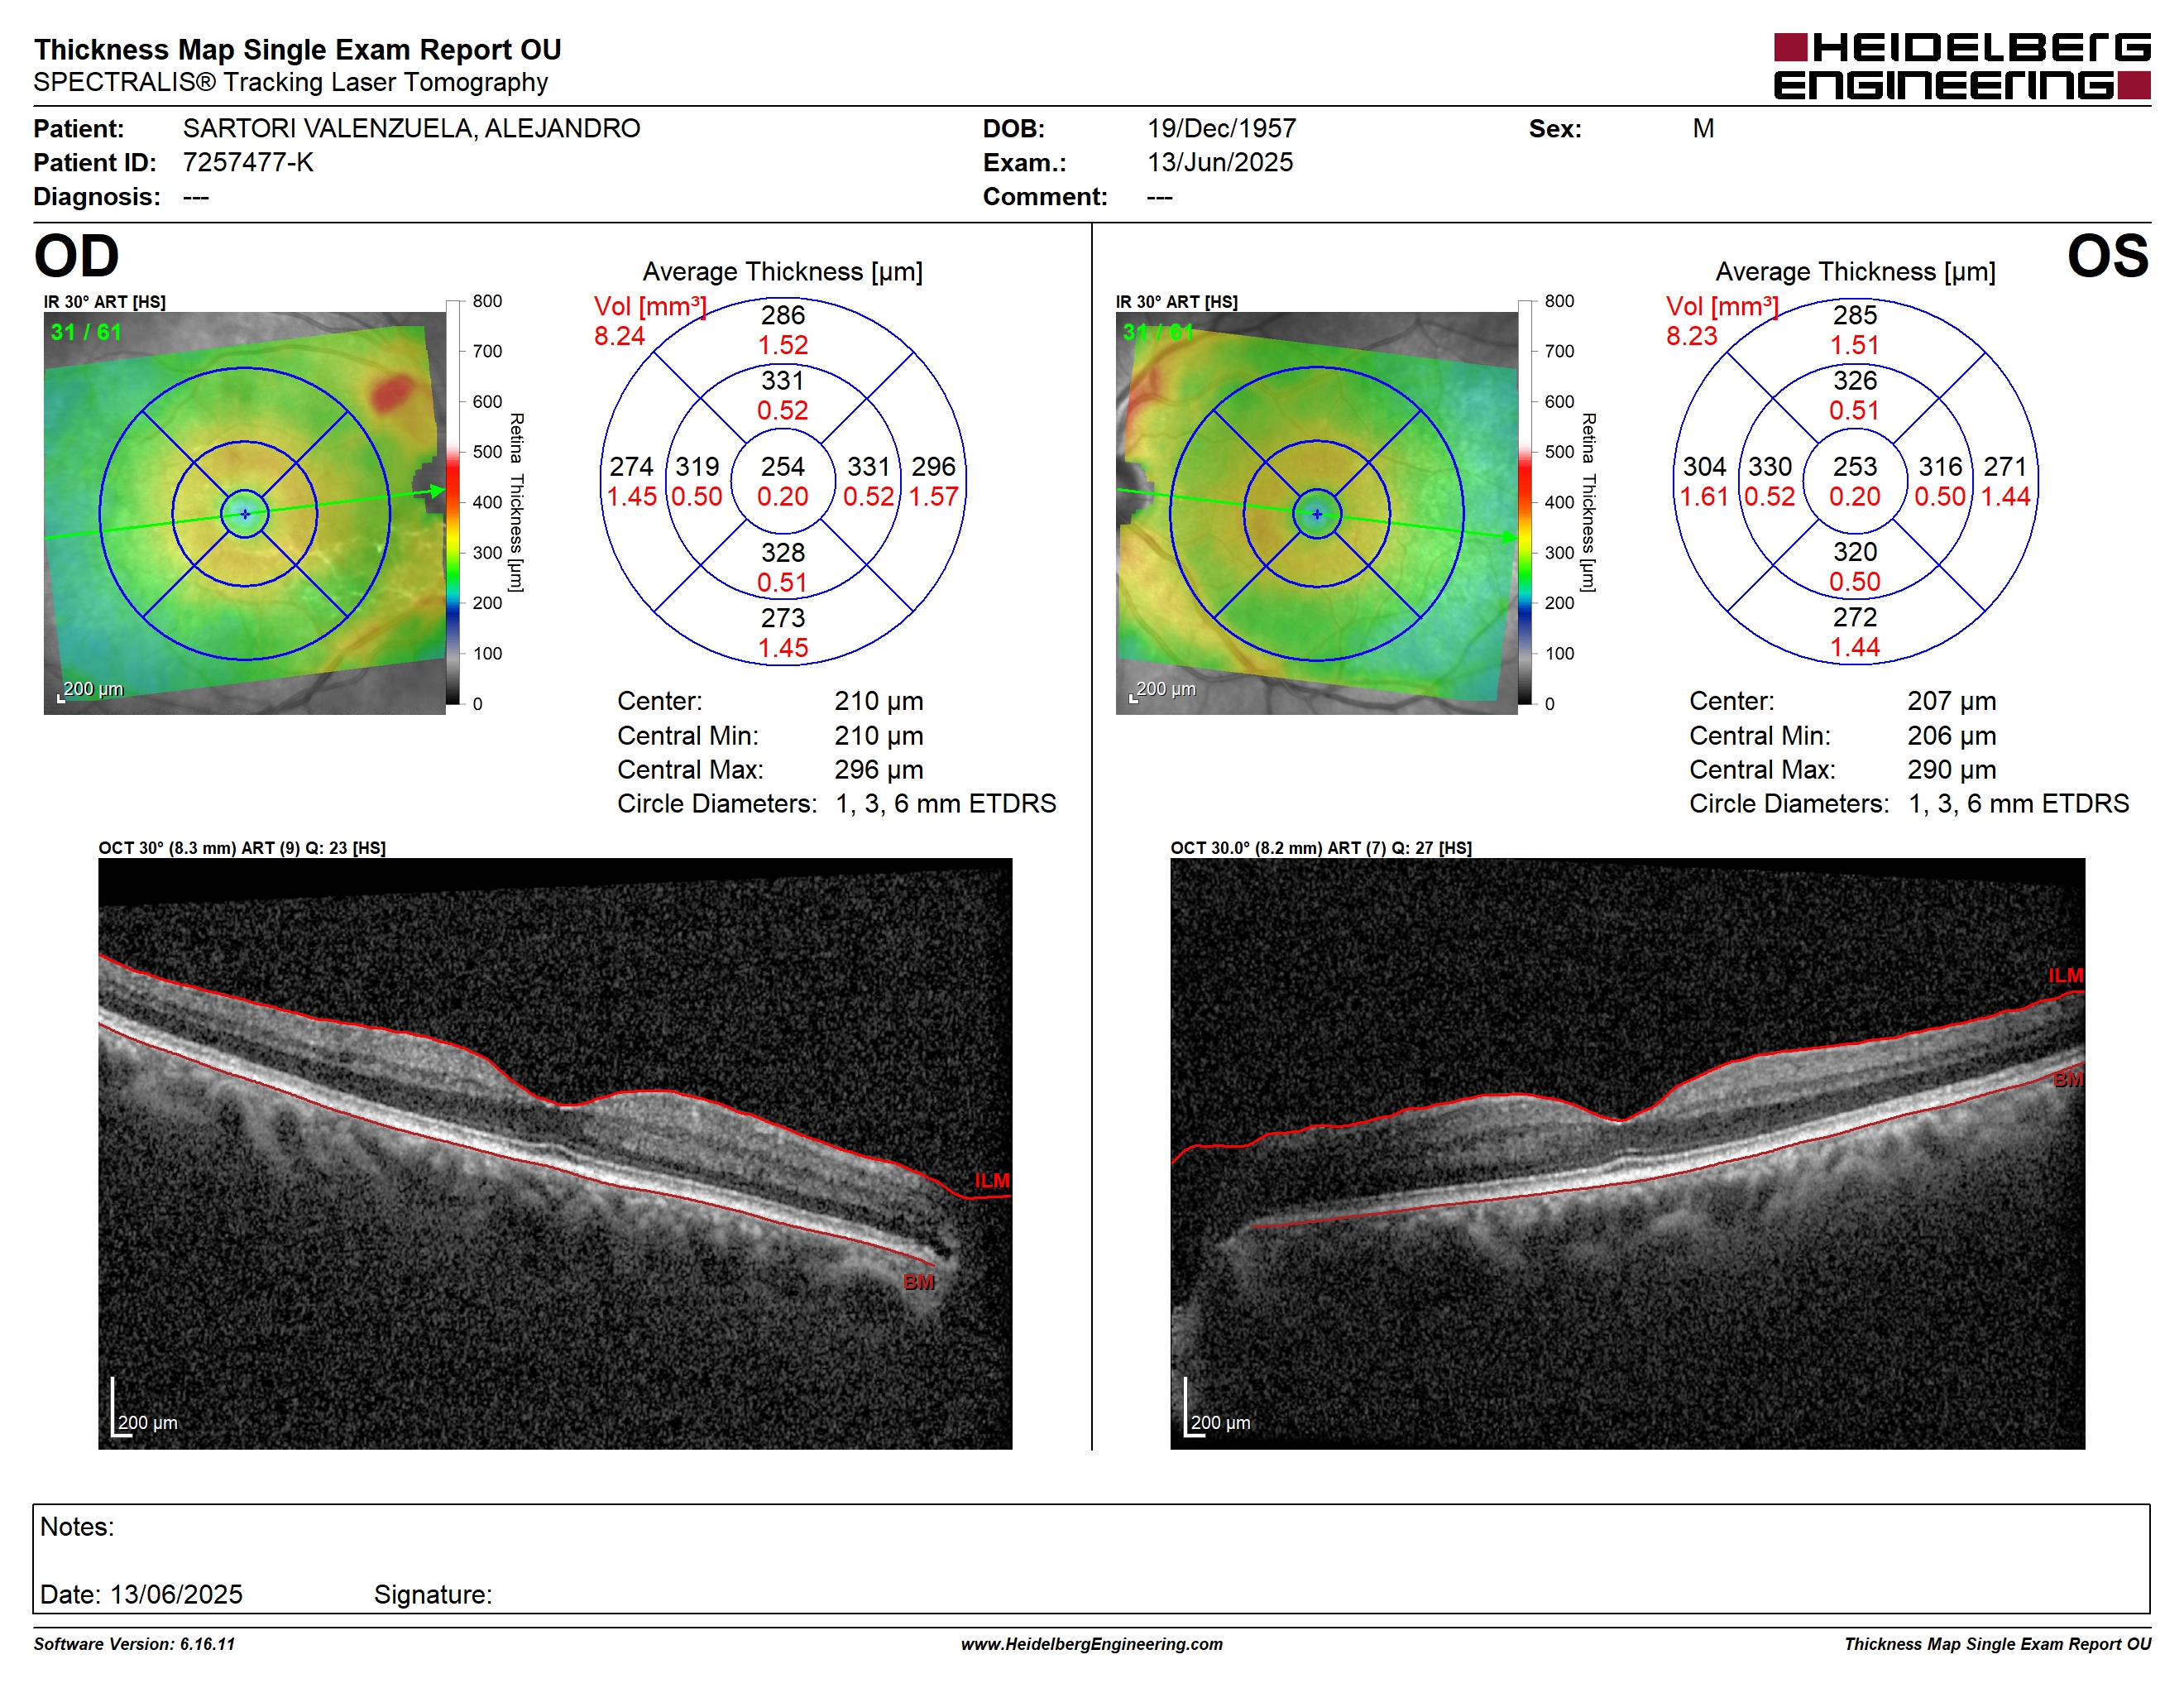Click the OD eye heading
The height and width of the screenshot is (1688, 2184).
point(76,256)
